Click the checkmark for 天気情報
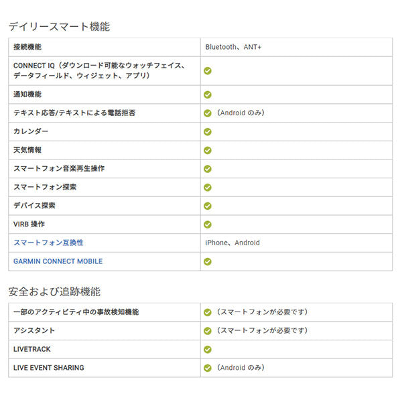Screen dimensions: 402x402 (x=208, y=150)
